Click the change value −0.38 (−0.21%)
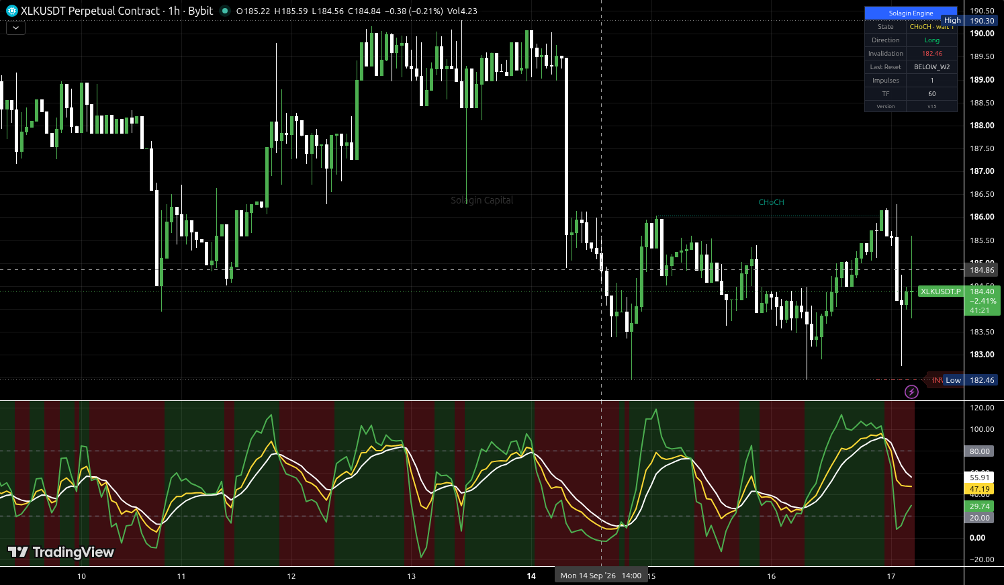 point(414,11)
